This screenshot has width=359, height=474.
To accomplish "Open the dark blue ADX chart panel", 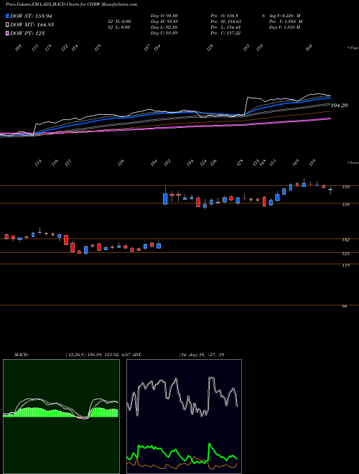I will (x=184, y=417).
